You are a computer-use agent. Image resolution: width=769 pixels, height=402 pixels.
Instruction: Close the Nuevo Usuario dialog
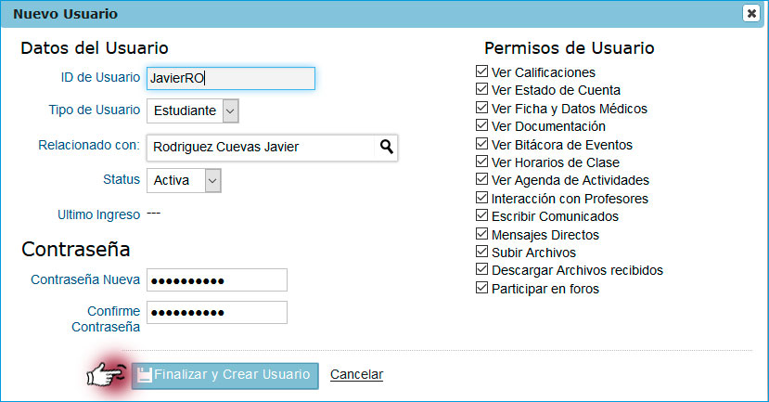point(750,13)
